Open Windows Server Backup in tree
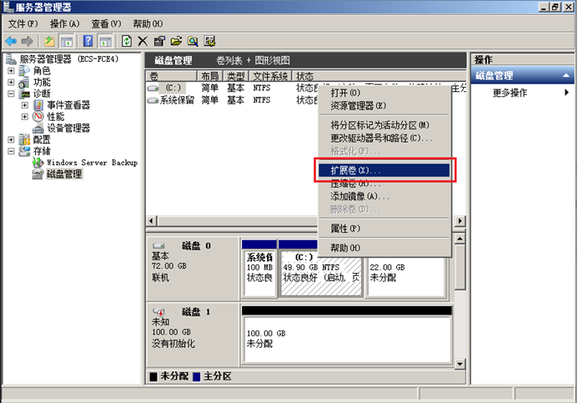This screenshot has height=403, width=578. (x=92, y=163)
